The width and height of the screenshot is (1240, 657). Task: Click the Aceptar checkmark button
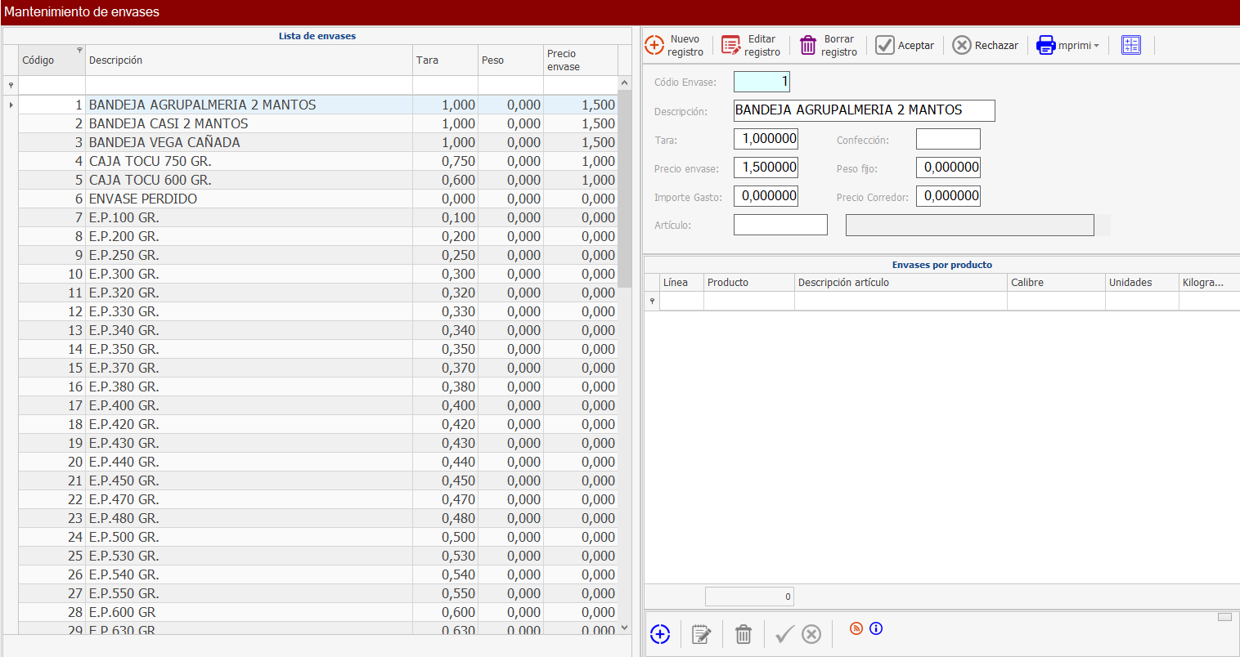point(904,45)
